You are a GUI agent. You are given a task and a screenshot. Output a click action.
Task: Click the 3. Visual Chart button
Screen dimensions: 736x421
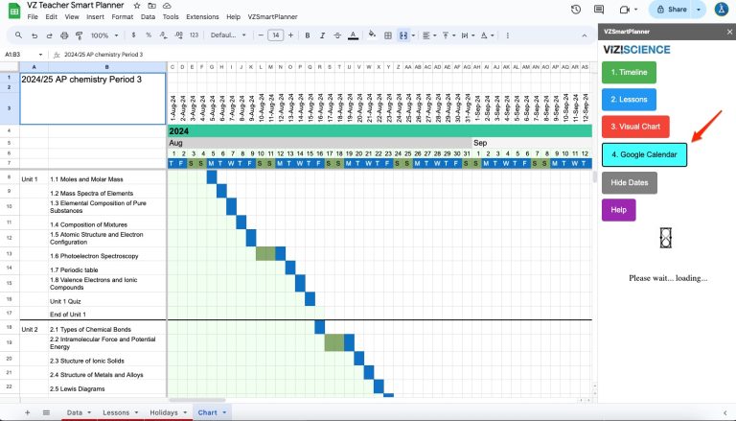(x=635, y=127)
